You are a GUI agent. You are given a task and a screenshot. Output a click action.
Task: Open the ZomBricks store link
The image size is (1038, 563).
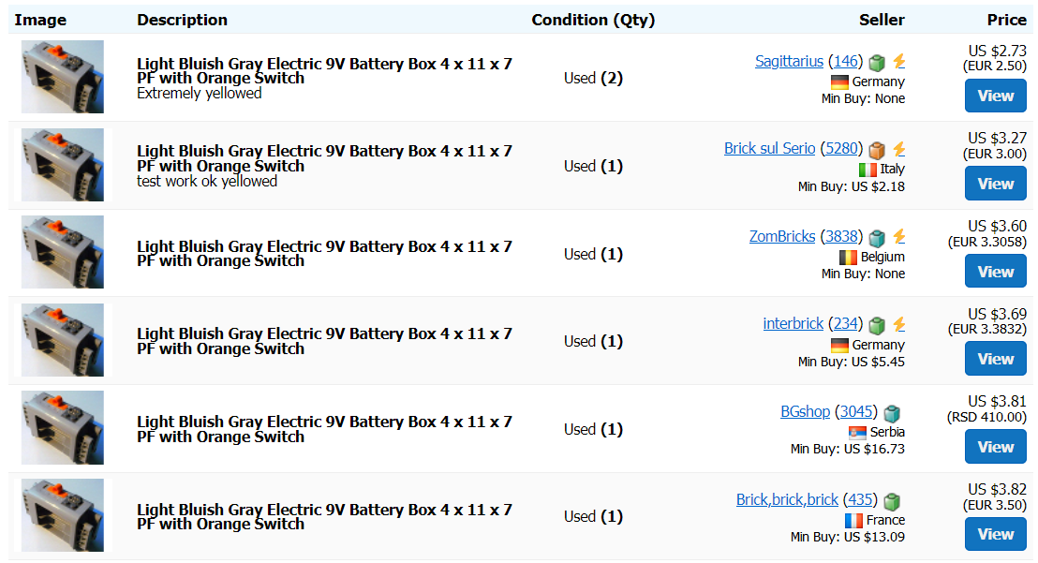point(782,237)
